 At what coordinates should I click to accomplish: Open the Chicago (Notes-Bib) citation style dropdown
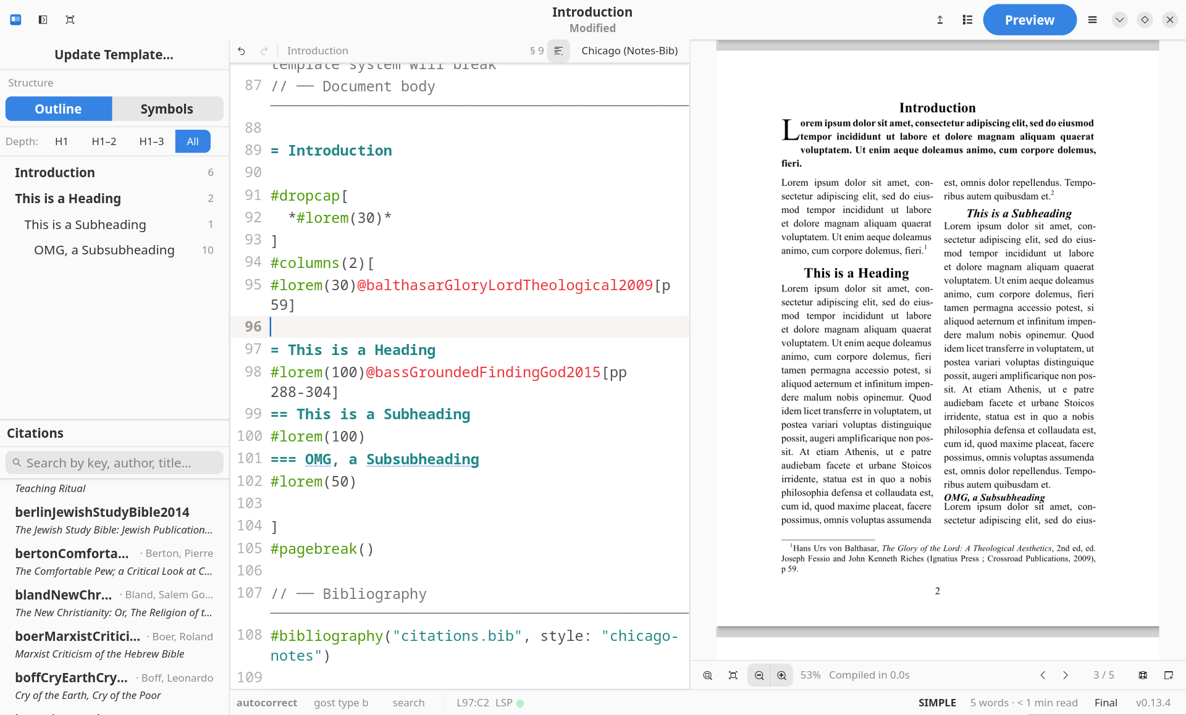(629, 51)
